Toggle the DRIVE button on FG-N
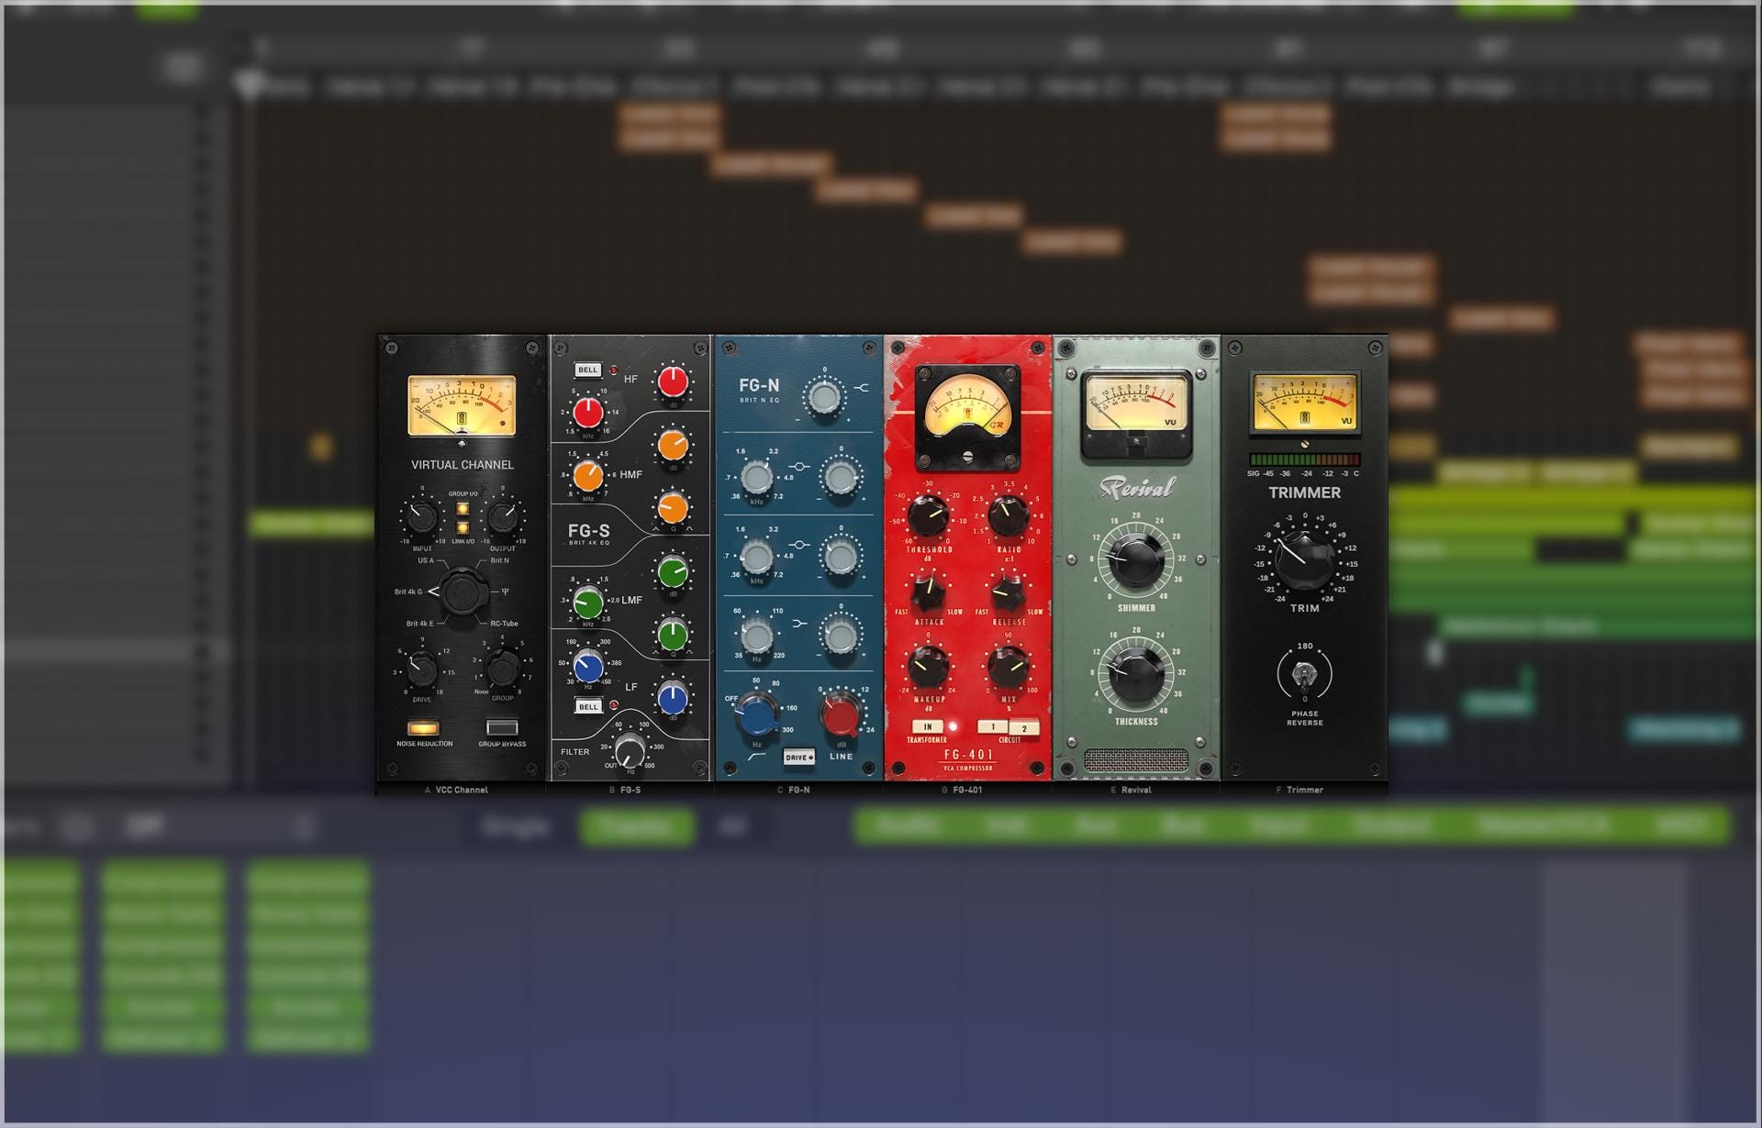 pyautogui.click(x=798, y=758)
